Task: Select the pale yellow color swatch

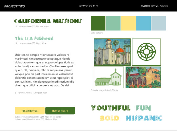Action: (x=128, y=23)
